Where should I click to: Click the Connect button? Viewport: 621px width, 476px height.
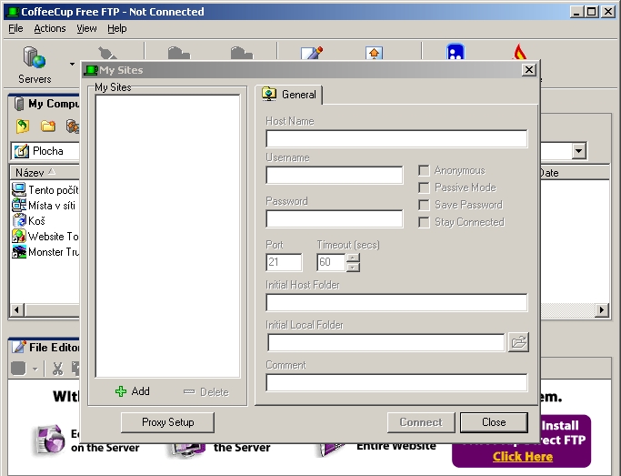point(421,422)
